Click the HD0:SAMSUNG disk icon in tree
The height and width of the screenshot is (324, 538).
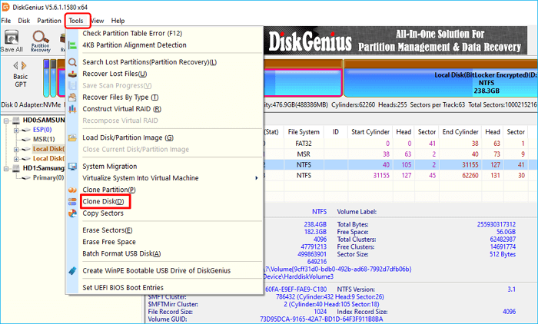click(16, 120)
